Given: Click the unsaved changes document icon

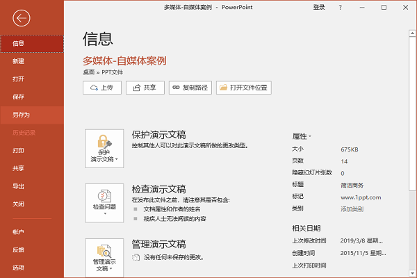Looking at the screenshot, I should coord(136,257).
